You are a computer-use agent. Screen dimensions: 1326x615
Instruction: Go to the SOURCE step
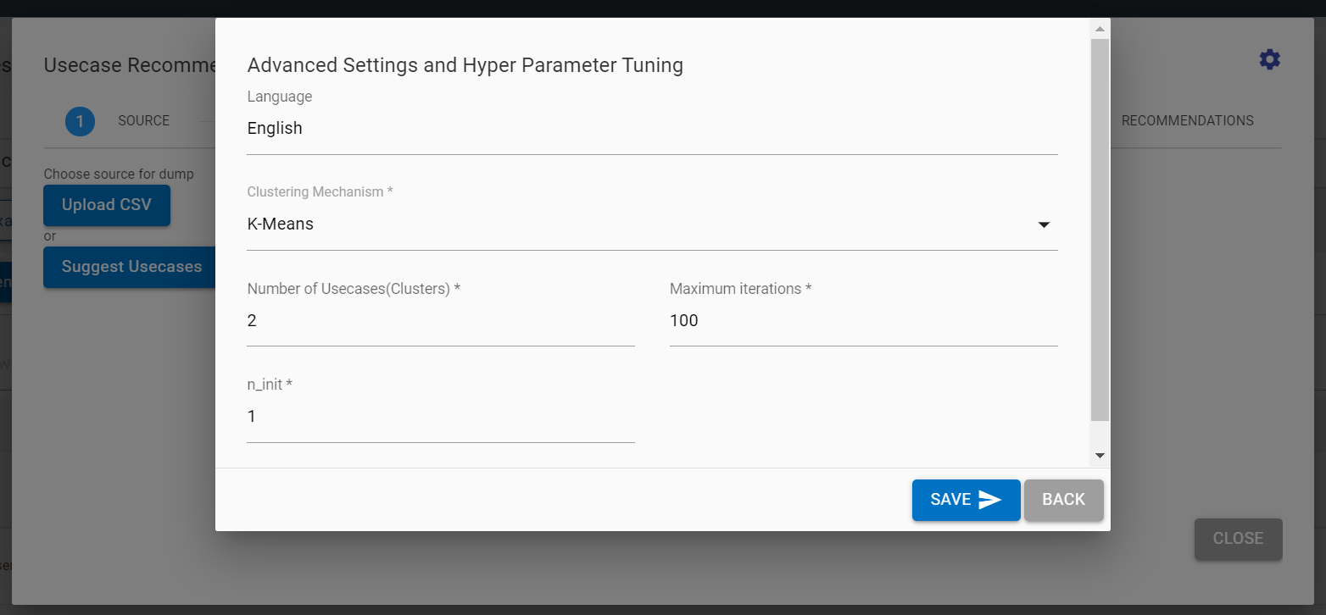pyautogui.click(x=143, y=121)
